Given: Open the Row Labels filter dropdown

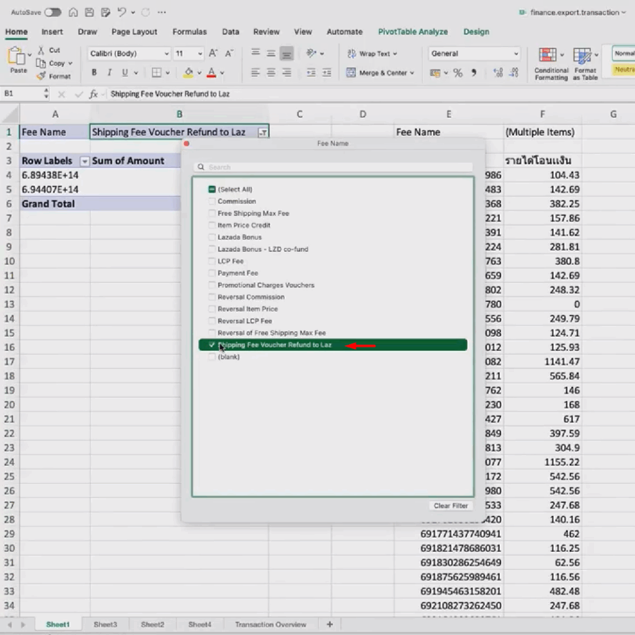Looking at the screenshot, I should 84,161.
